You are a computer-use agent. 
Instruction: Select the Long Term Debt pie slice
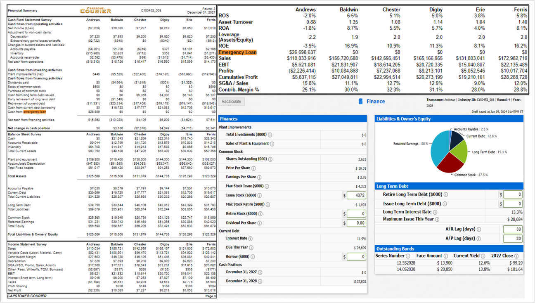pyautogui.click(x=460, y=151)
